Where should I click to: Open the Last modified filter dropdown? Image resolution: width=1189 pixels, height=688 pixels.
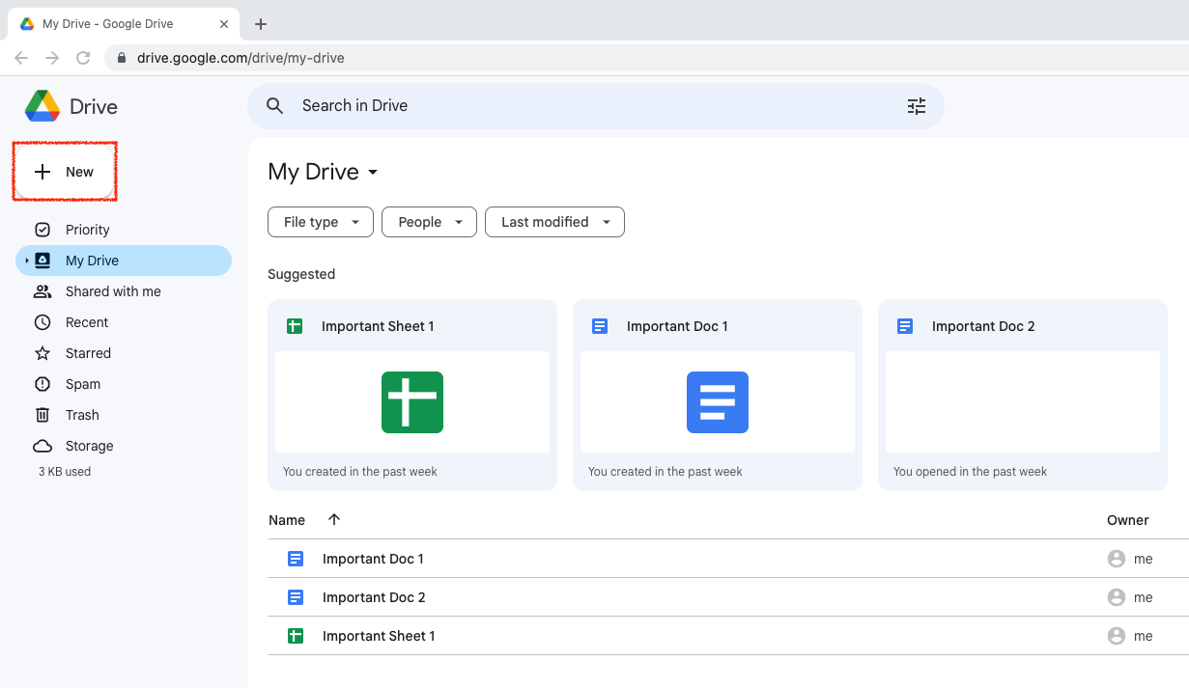click(554, 222)
